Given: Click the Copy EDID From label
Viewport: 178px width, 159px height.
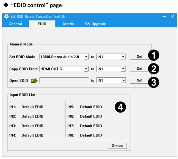Looking at the screenshot, I should 23,69.
